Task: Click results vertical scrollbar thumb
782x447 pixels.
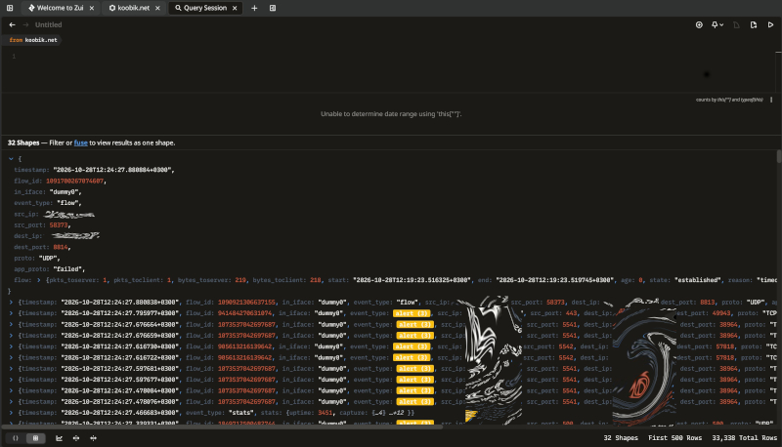Action: pyautogui.click(x=779, y=156)
